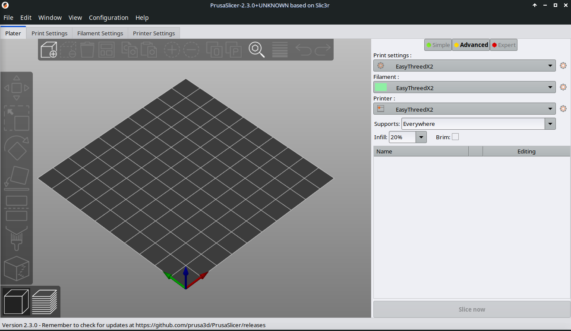The width and height of the screenshot is (571, 331).
Task: Expand the Supports dropdown
Action: [x=550, y=124]
